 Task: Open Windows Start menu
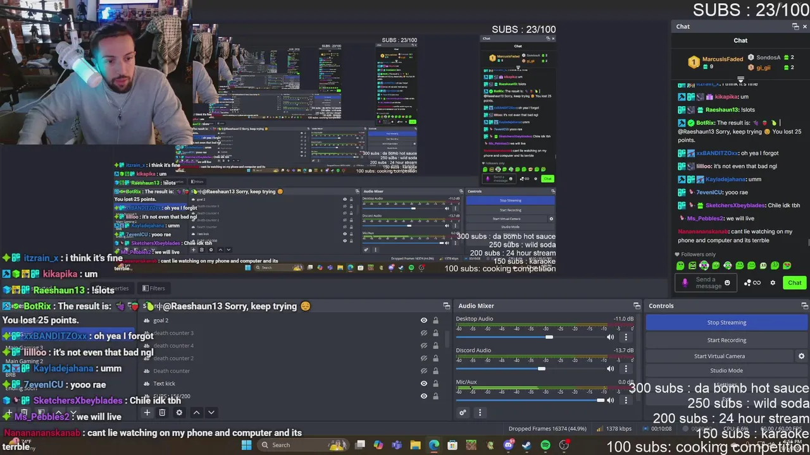pyautogui.click(x=246, y=445)
